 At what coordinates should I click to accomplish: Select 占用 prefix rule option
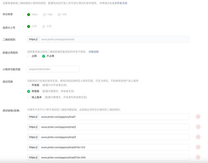coord(29,56)
